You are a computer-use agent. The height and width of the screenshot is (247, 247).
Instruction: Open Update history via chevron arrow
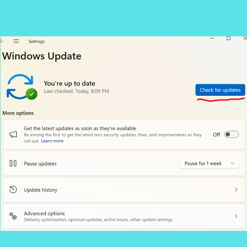pyautogui.click(x=236, y=190)
